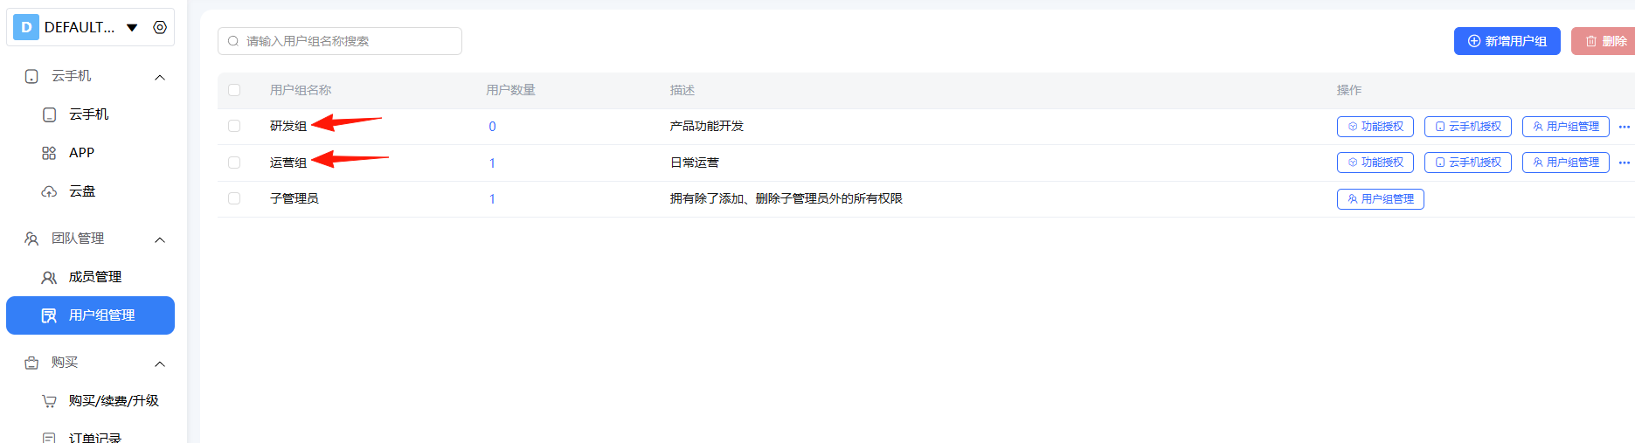
Task: Click 功能授权 for 研发组
Action: 1375,127
